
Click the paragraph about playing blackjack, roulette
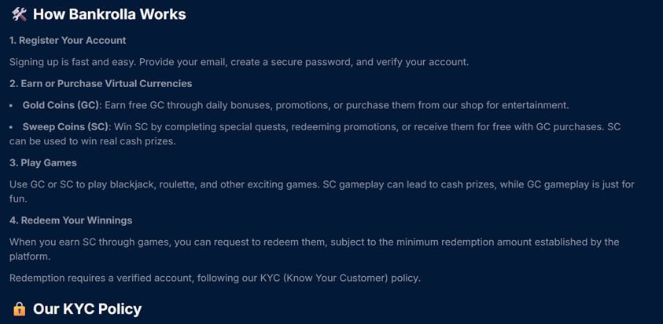click(x=322, y=191)
